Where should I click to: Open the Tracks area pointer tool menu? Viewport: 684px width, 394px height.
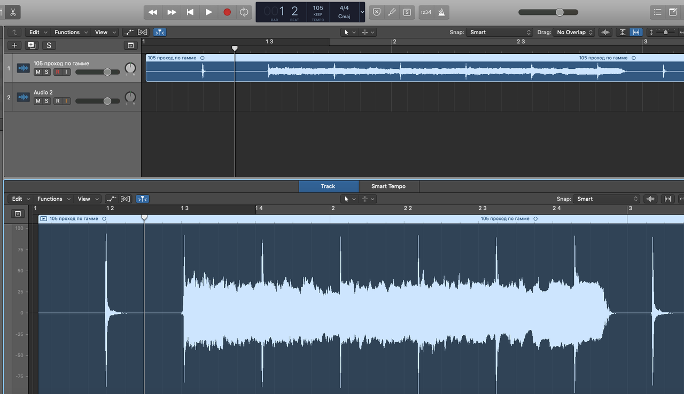pyautogui.click(x=349, y=32)
